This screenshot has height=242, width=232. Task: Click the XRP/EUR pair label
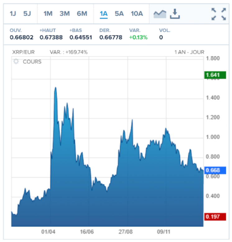click(x=23, y=52)
